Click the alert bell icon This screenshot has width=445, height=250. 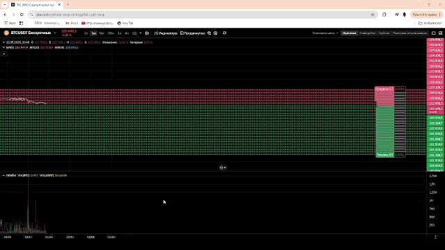point(225,33)
